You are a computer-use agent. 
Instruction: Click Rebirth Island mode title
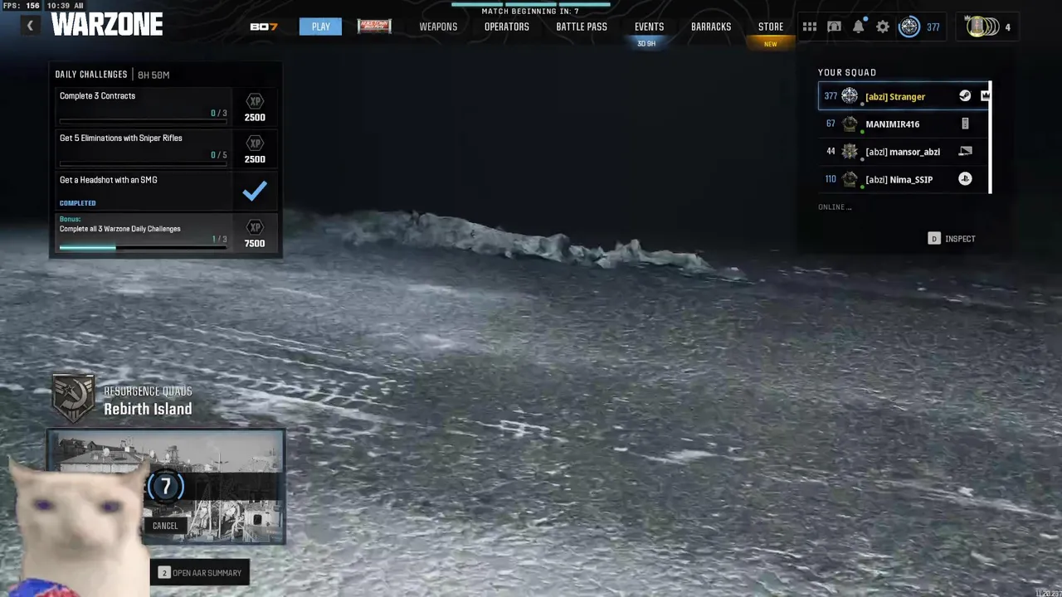point(148,409)
